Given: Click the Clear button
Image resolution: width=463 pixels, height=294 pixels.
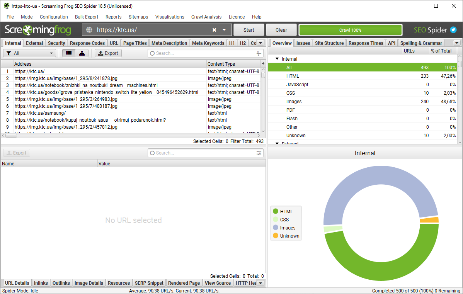Looking at the screenshot, I should tap(281, 30).
